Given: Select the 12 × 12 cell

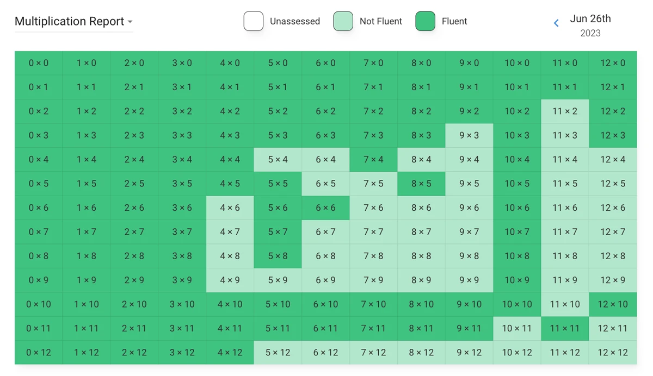Looking at the screenshot, I should click(613, 352).
